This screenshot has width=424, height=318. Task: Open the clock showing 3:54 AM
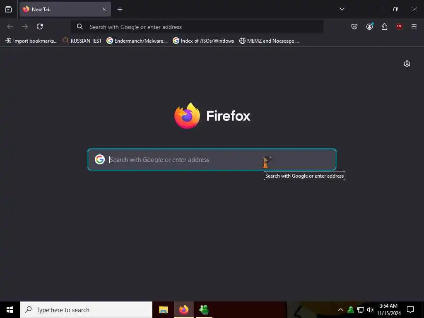point(388,310)
